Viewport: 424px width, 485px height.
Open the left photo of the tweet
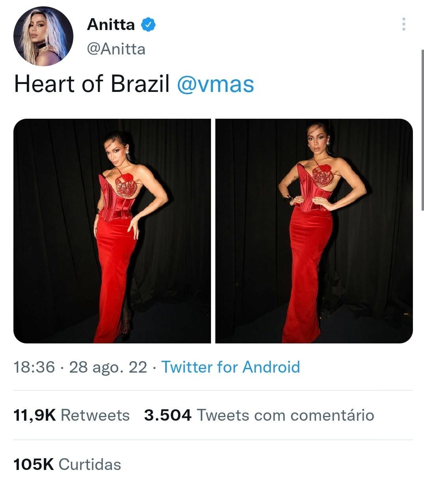coord(112,231)
